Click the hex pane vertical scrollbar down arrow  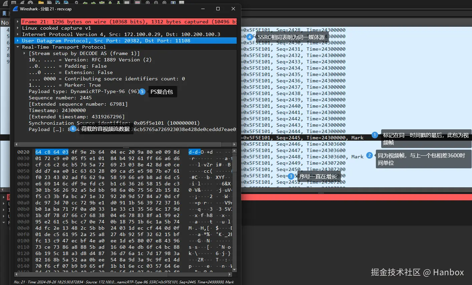click(234, 270)
